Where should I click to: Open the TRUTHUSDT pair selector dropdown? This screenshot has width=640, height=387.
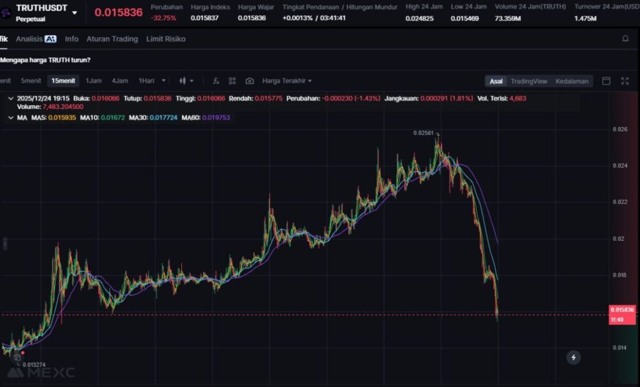[x=75, y=12]
